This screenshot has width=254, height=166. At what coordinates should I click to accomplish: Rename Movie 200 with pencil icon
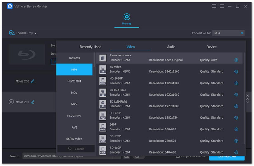(33, 81)
